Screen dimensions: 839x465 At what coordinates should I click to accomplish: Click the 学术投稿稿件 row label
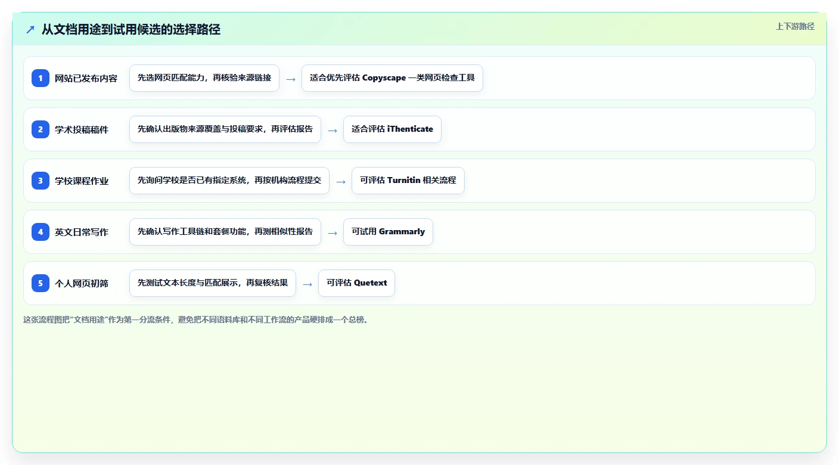(x=82, y=129)
